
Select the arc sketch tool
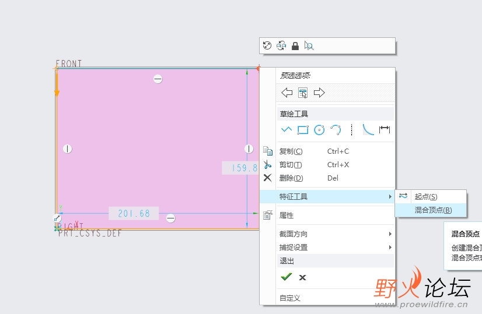pyautogui.click(x=336, y=130)
